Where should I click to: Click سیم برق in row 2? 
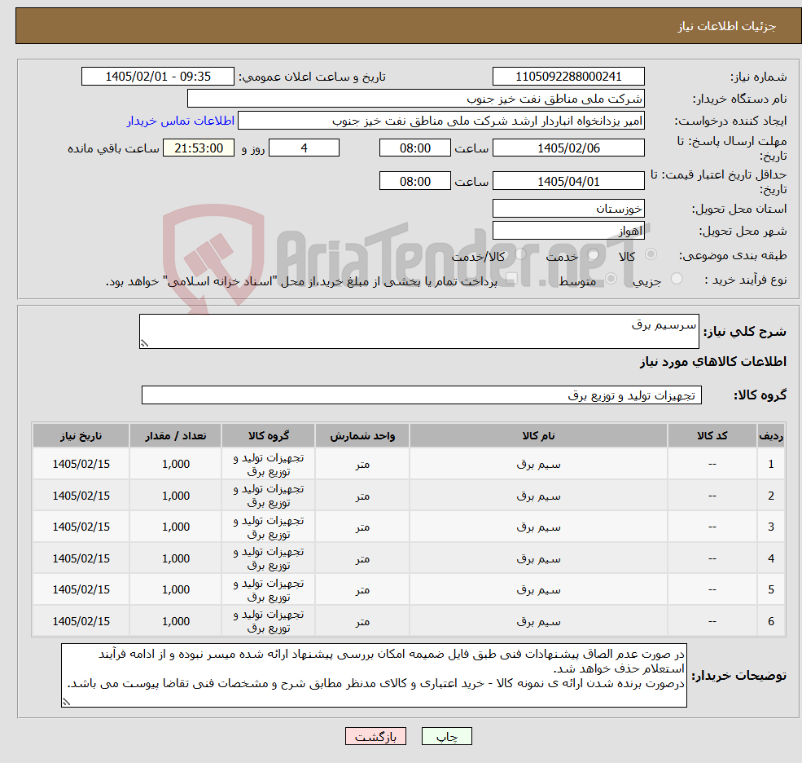point(538,496)
